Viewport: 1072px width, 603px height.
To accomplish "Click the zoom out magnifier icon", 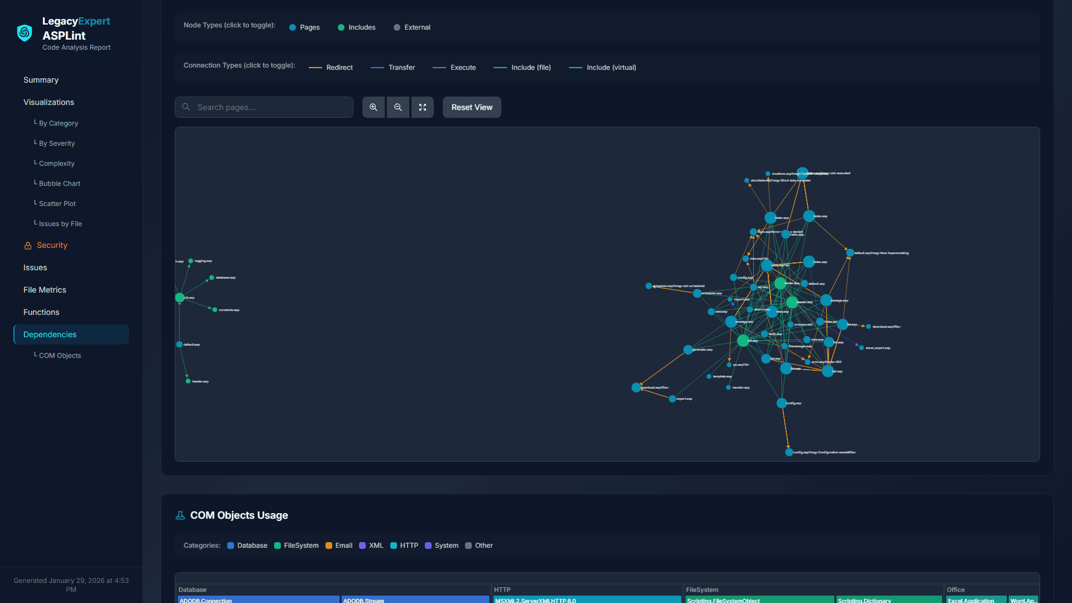I will (x=398, y=107).
